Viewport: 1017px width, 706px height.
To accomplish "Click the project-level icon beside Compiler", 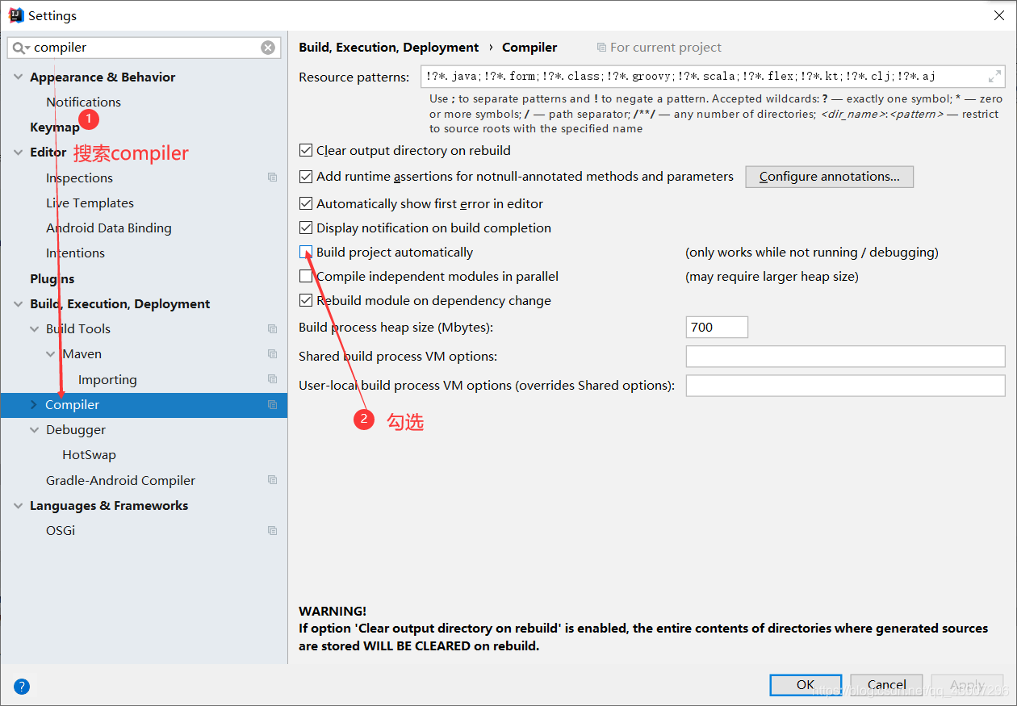I will click(x=273, y=404).
